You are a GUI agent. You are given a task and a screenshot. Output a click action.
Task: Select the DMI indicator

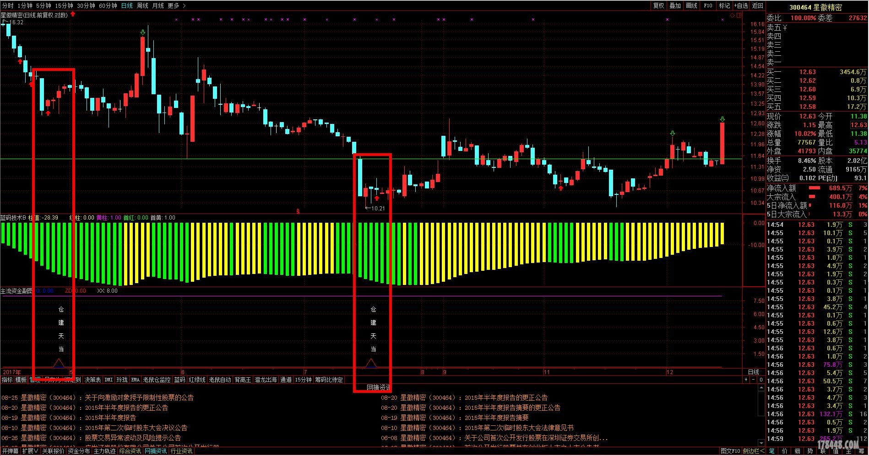click(109, 380)
